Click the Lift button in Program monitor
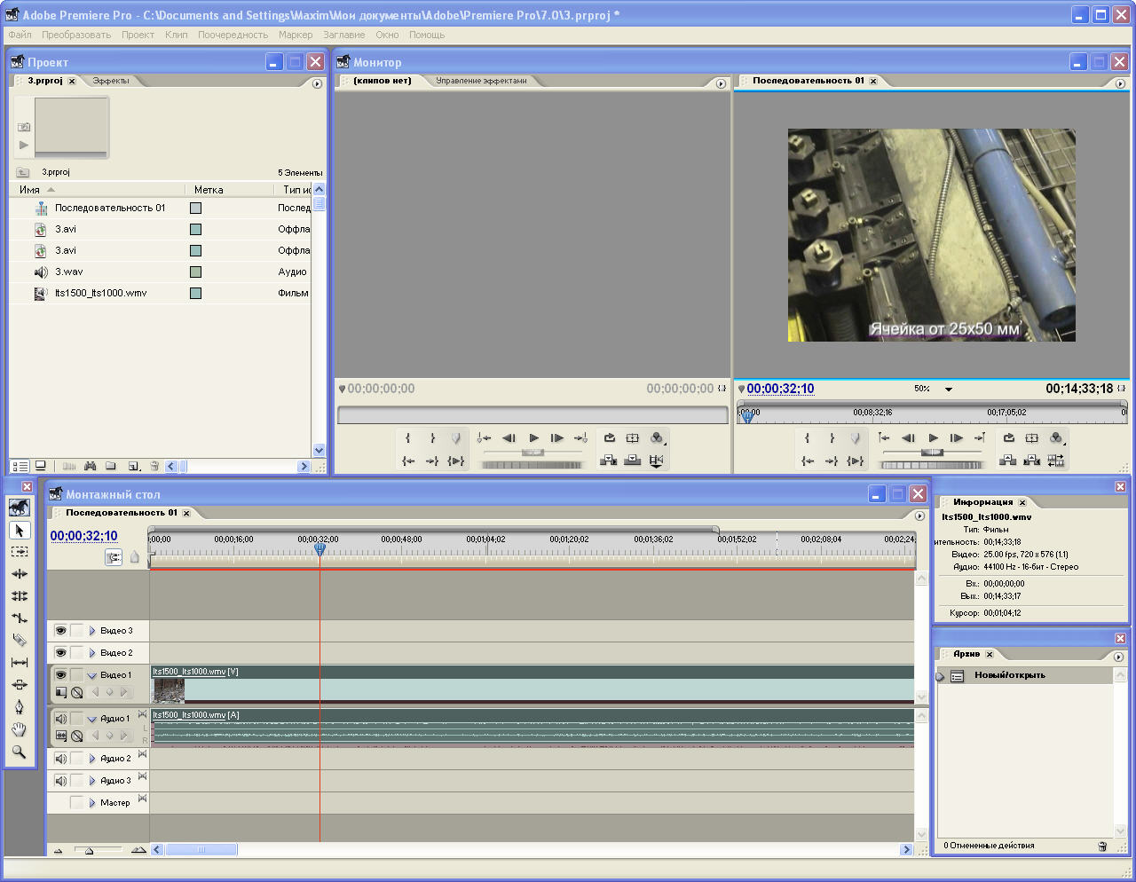This screenshot has height=882, width=1136. [1008, 461]
